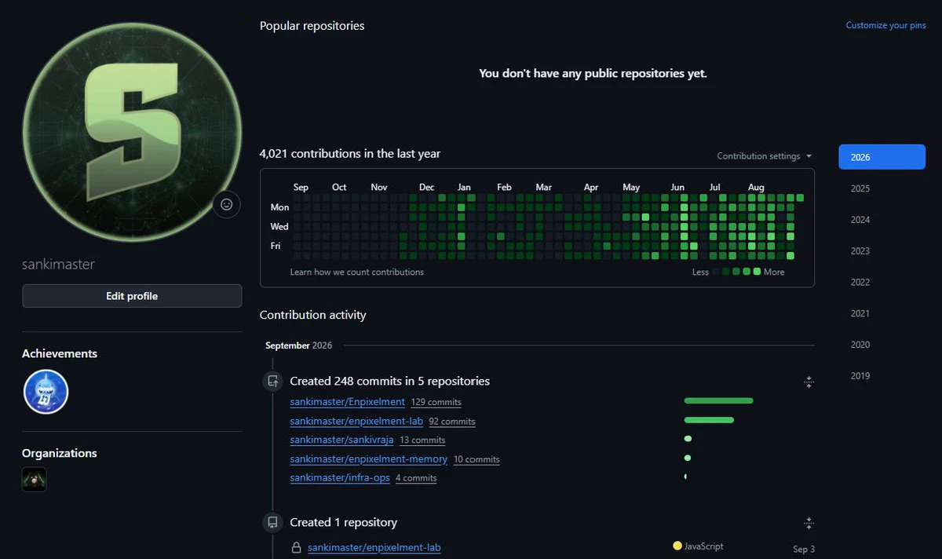Click the enpixelment-lab commits progress bar
The height and width of the screenshot is (559, 942).
[709, 420]
